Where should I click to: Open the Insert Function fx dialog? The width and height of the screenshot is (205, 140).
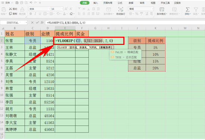click(42, 22)
